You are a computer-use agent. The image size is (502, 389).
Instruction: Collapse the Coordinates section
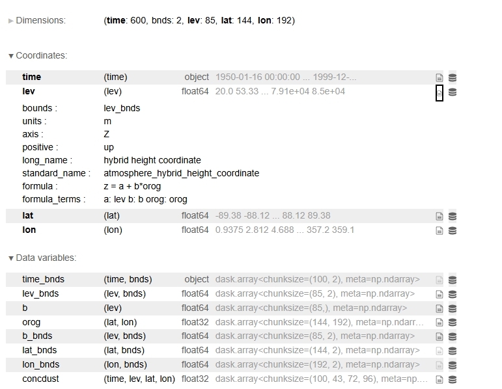pos(38,56)
